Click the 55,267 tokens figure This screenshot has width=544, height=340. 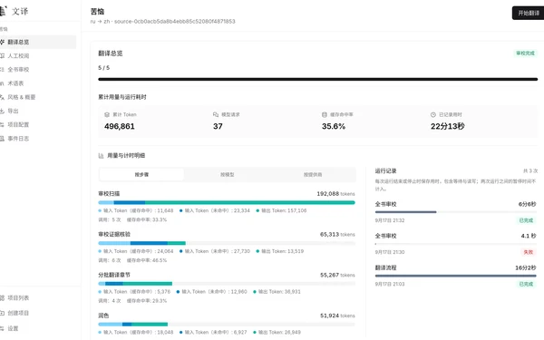(x=337, y=275)
